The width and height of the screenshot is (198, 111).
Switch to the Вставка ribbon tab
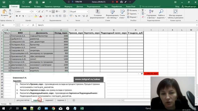pyautogui.click(x=37, y=6)
